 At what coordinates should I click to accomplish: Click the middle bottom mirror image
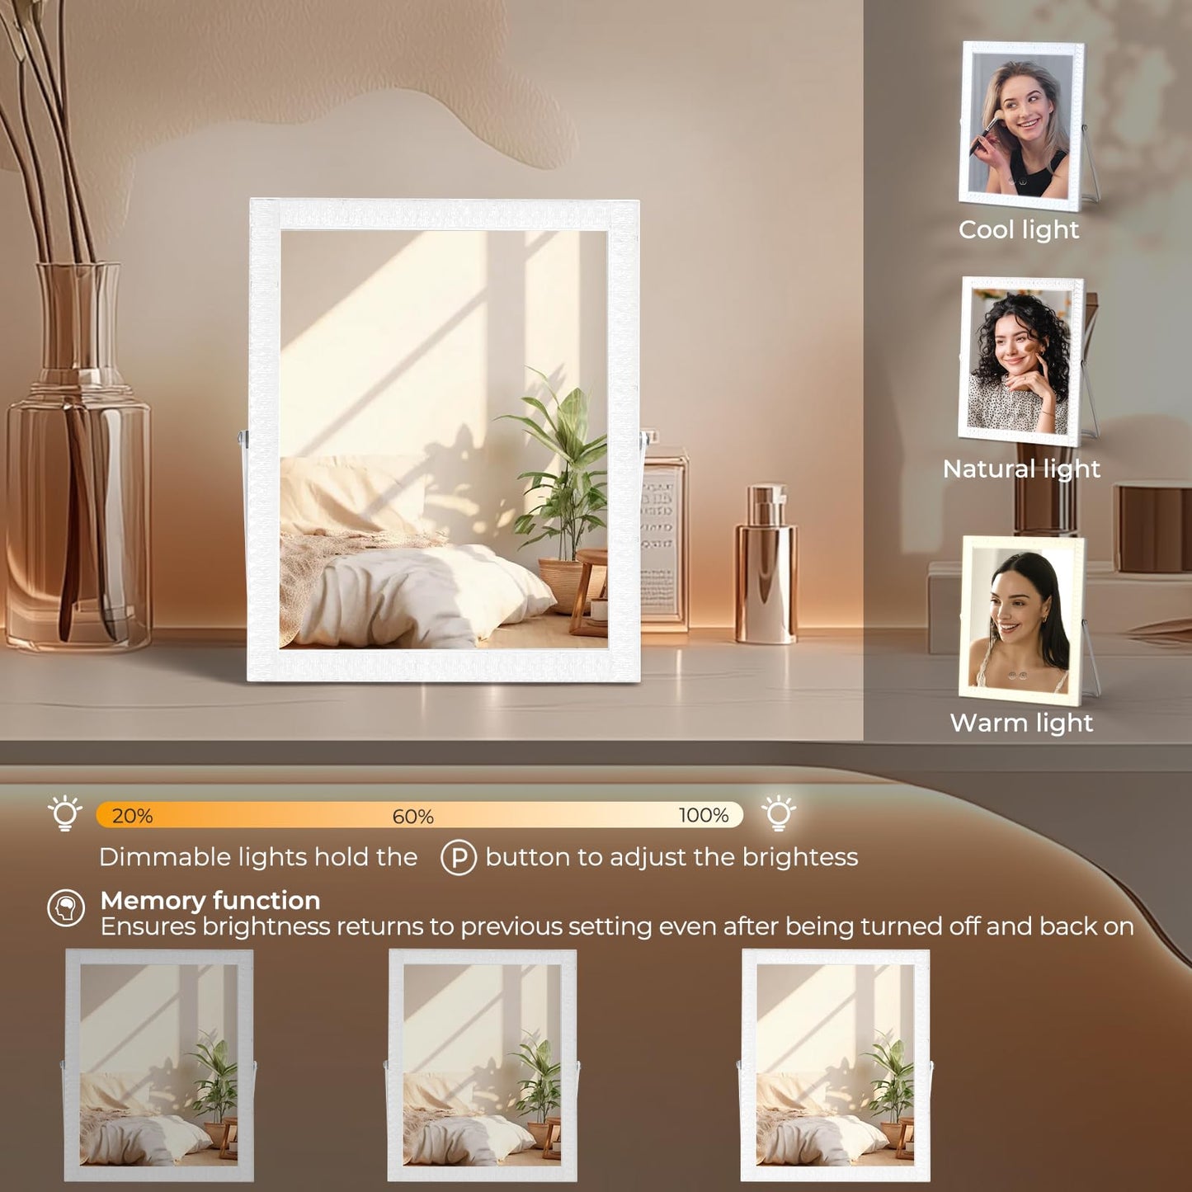(x=483, y=1065)
